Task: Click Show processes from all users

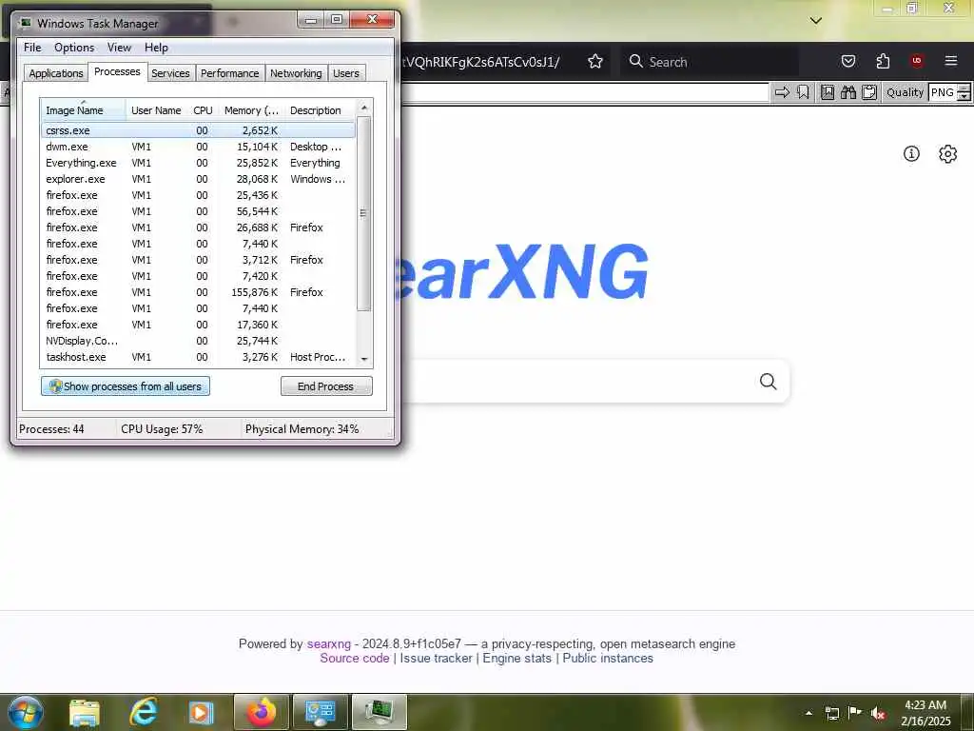Action: pyautogui.click(x=126, y=386)
